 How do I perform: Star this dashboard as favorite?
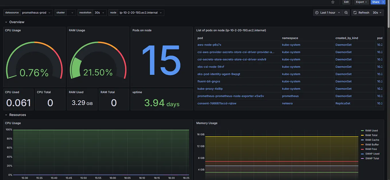[333, 2]
